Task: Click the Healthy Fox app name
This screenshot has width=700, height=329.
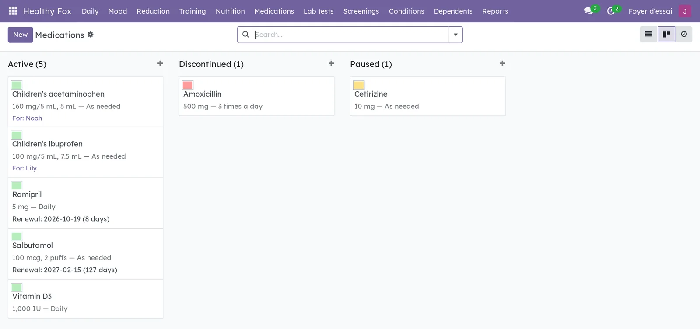Action: tap(47, 11)
